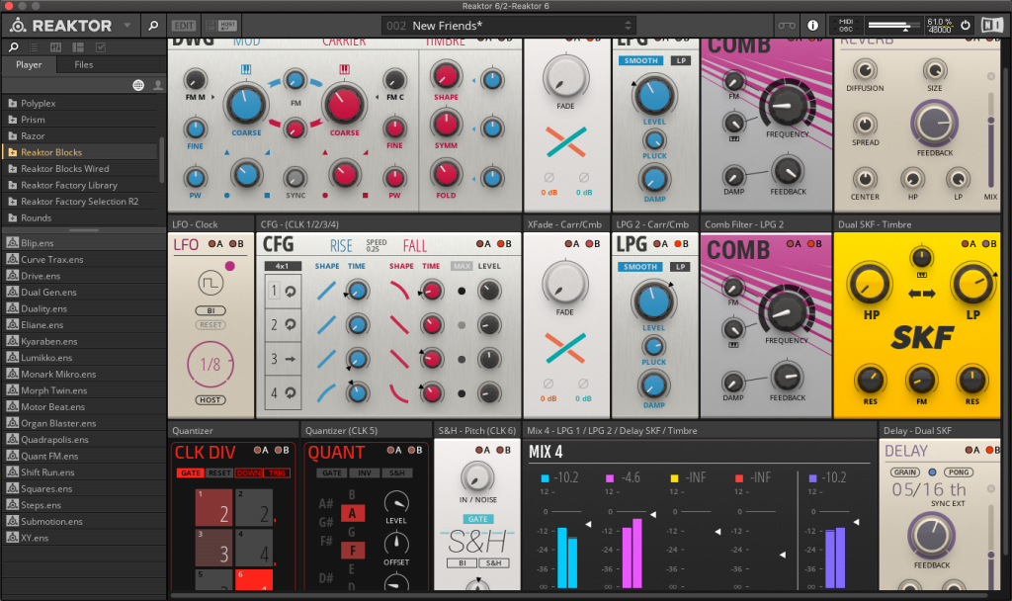
Task: Click the red keyboard tracking icon above CARRIER coarse
Action: pyautogui.click(x=344, y=69)
